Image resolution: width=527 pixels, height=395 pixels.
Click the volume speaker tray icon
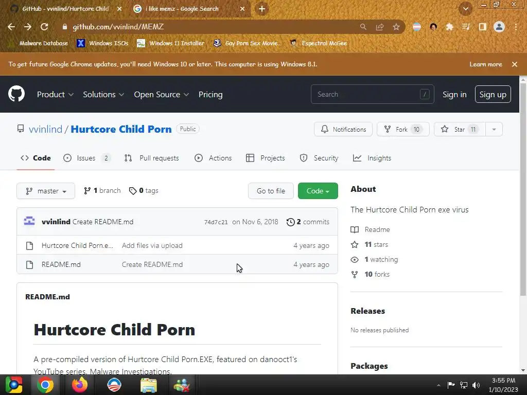[476, 385]
